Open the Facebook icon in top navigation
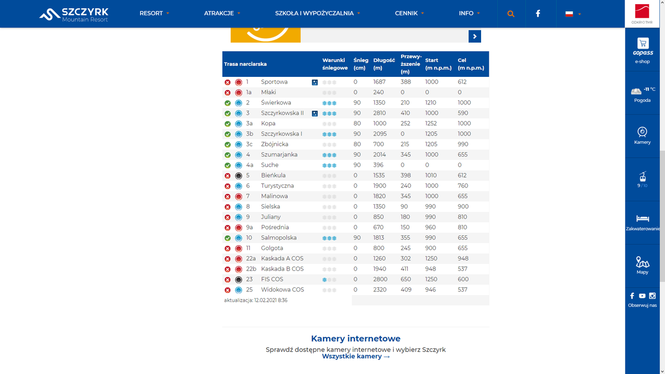 538,14
